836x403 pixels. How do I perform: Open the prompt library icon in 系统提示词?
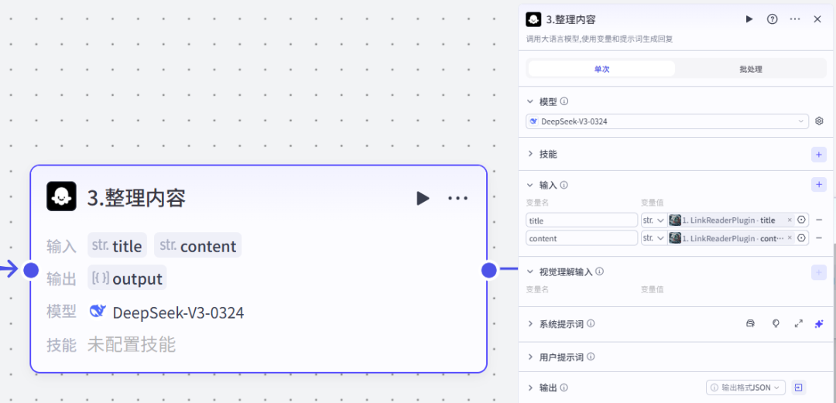pyautogui.click(x=751, y=323)
